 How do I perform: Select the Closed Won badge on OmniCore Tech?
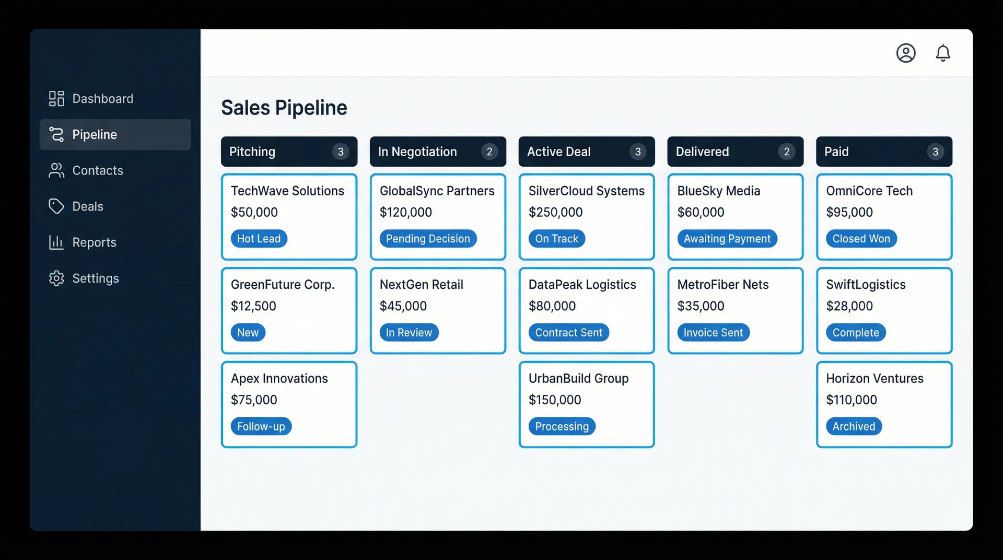pos(861,238)
